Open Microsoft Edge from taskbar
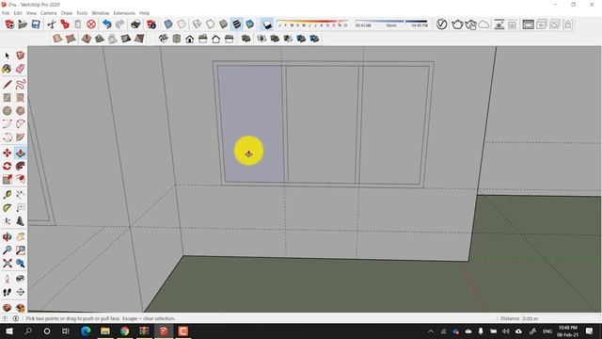Image resolution: width=602 pixels, height=339 pixels. [x=86, y=331]
